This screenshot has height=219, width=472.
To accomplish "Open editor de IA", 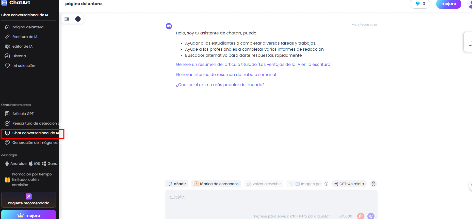I will click(x=19, y=46).
